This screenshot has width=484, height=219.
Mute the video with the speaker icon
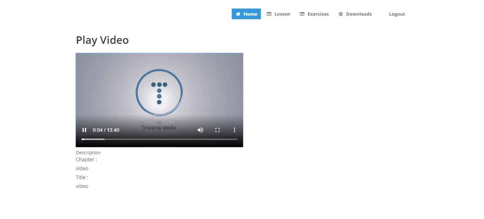coord(200,130)
